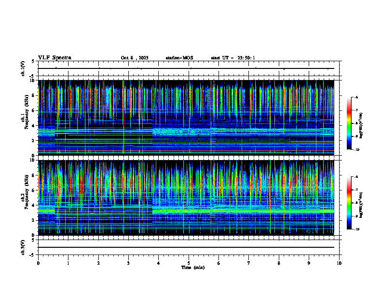382x295 pixels.
Task: Click the ch.2 color bar log(PSD) units label
Action: coord(362,205)
